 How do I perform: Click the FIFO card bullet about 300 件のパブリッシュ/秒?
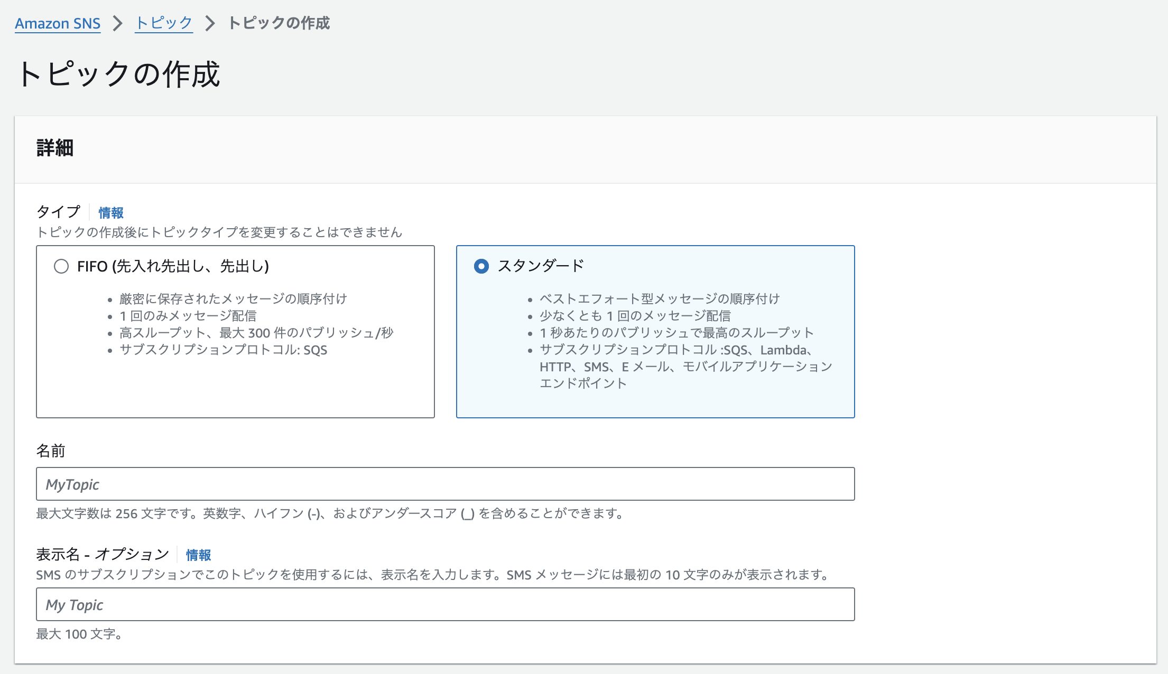point(257,333)
